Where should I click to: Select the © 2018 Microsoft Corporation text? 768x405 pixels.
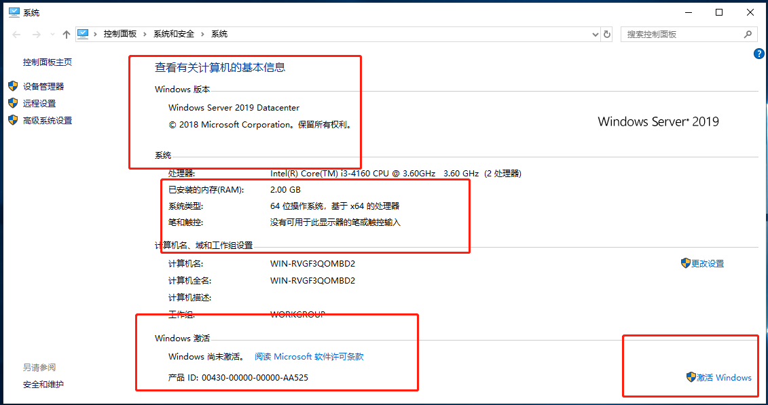tap(260, 125)
